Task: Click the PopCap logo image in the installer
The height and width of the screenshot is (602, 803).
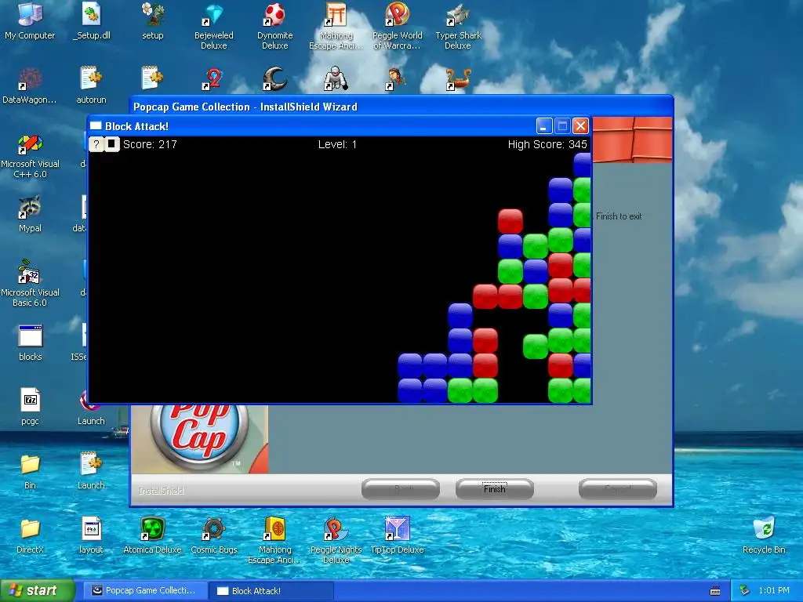Action: 200,439
